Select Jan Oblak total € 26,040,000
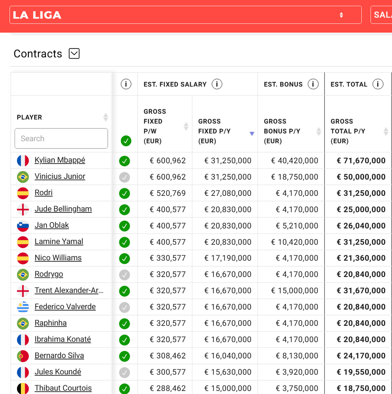 [361, 225]
